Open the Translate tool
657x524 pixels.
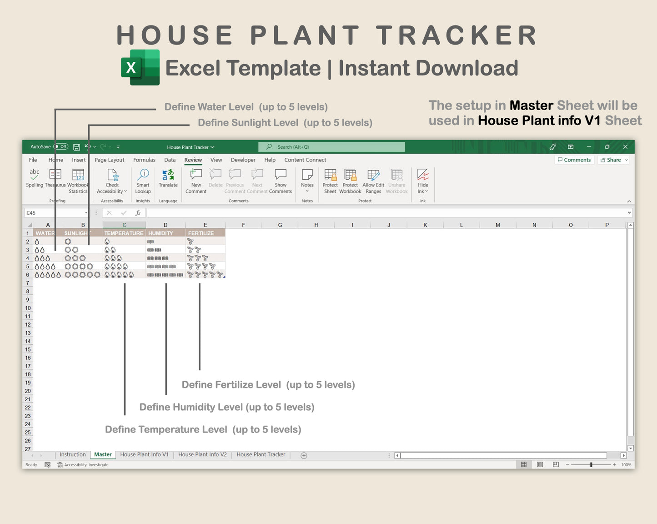point(168,178)
